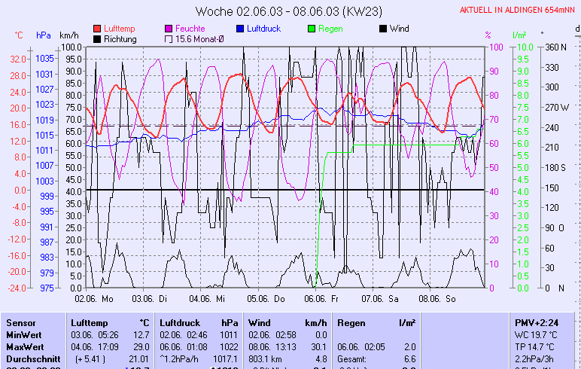Click the °C axis unit label

coord(20,35)
